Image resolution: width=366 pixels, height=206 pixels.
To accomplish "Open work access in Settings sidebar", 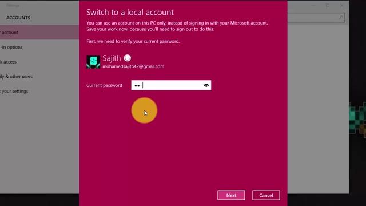I will coord(8,62).
